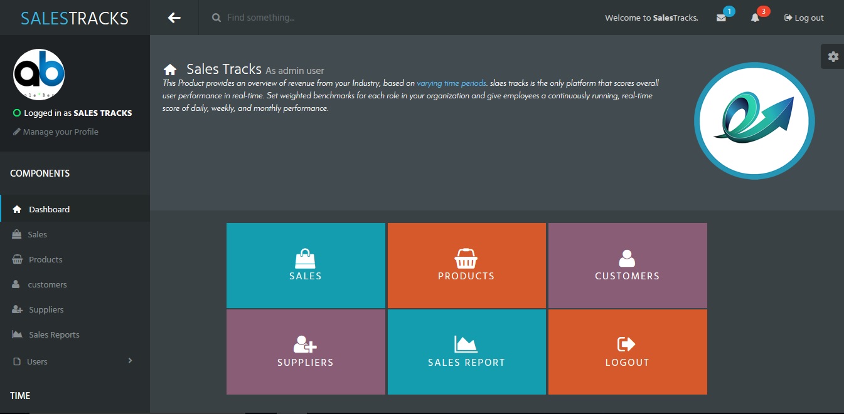Click the As admin user label
Image resolution: width=844 pixels, height=414 pixels.
tap(295, 71)
